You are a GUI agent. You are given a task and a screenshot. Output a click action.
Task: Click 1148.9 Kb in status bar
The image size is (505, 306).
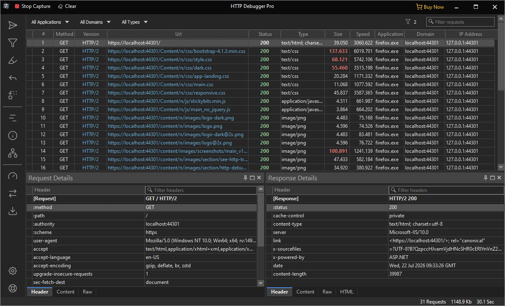[x=461, y=302]
